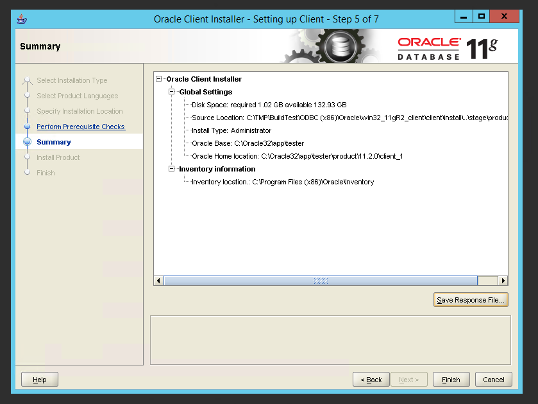Collapse the Oracle Client Installer tree node

click(159, 79)
